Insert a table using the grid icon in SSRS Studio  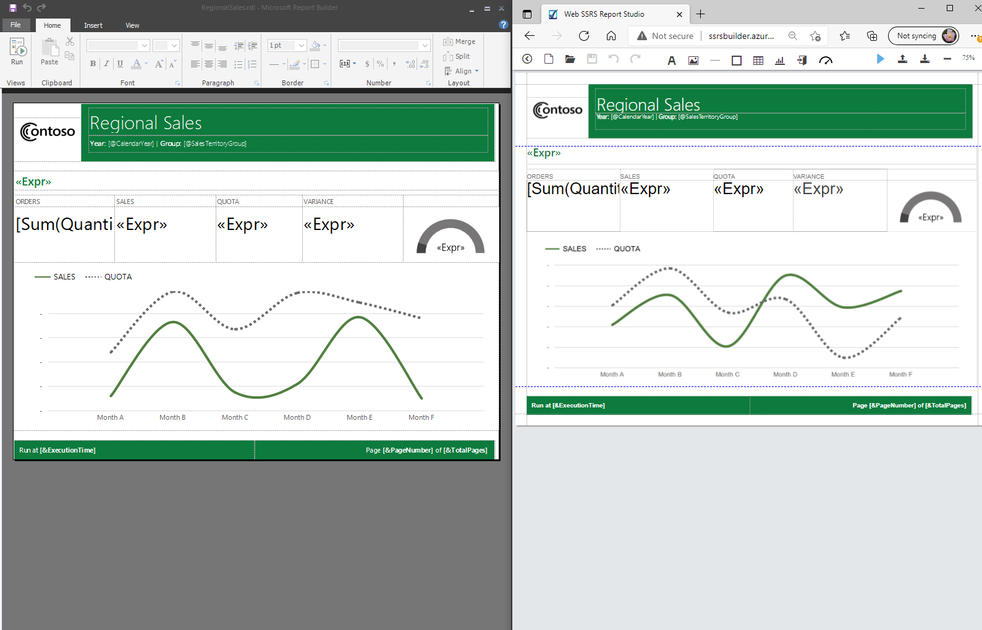[758, 60]
